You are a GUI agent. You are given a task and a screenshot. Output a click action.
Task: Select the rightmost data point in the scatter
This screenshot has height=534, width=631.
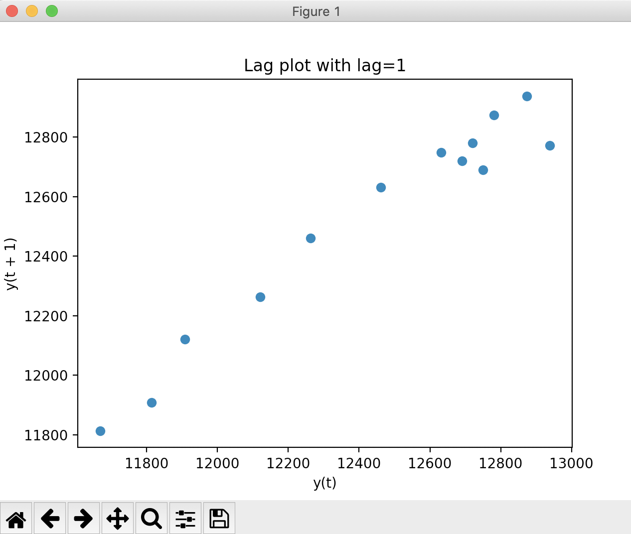coord(550,145)
